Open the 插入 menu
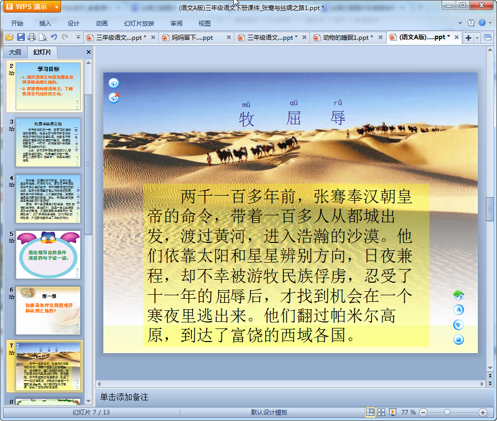This screenshot has width=497, height=421. pos(45,23)
